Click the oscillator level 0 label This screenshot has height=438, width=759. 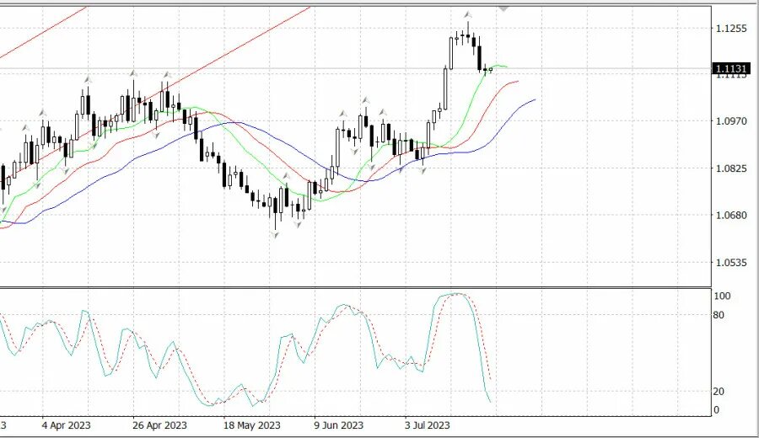[x=716, y=410]
